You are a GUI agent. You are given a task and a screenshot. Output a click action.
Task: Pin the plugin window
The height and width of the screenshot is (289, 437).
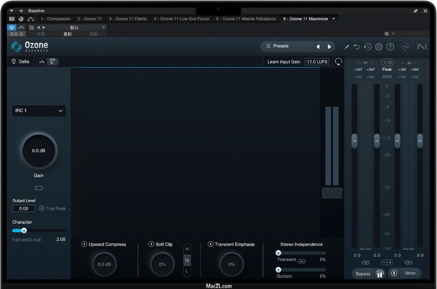tap(416, 11)
